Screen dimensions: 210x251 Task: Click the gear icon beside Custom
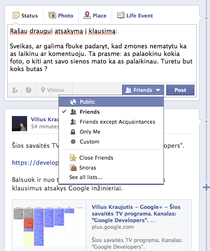(x=73, y=142)
